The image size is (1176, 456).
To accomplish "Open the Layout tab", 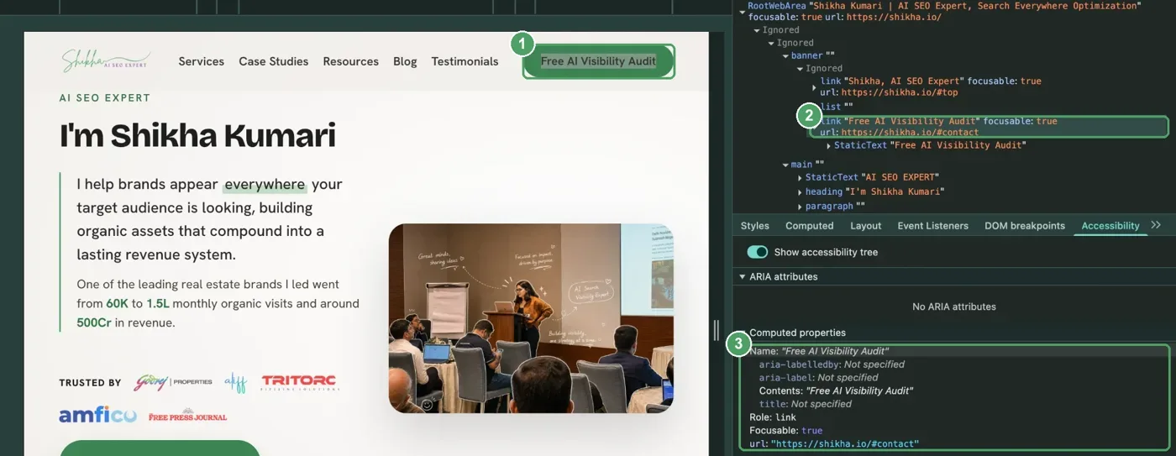I will [865, 226].
